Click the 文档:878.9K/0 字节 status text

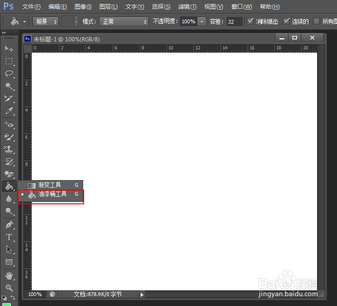98,294
